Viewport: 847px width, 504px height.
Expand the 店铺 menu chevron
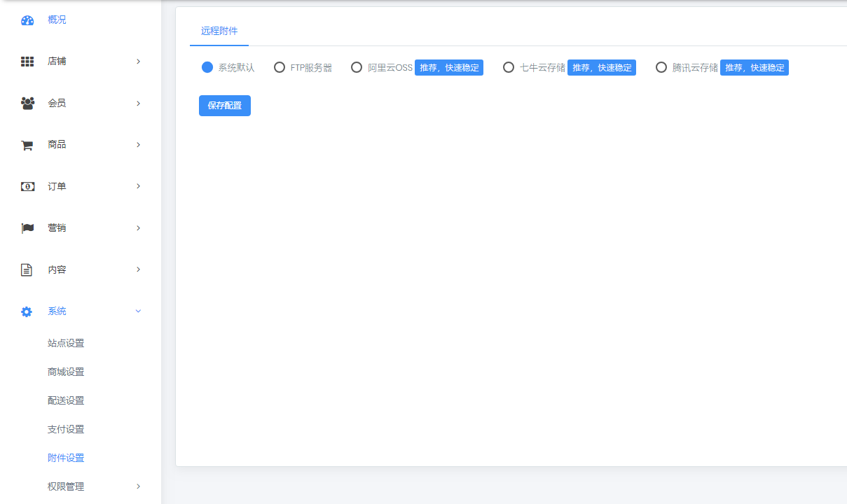[x=138, y=62]
